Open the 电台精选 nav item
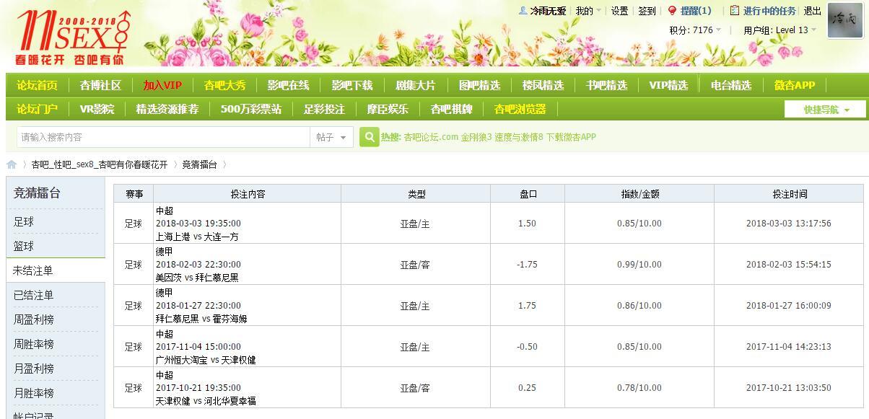 pyautogui.click(x=731, y=85)
